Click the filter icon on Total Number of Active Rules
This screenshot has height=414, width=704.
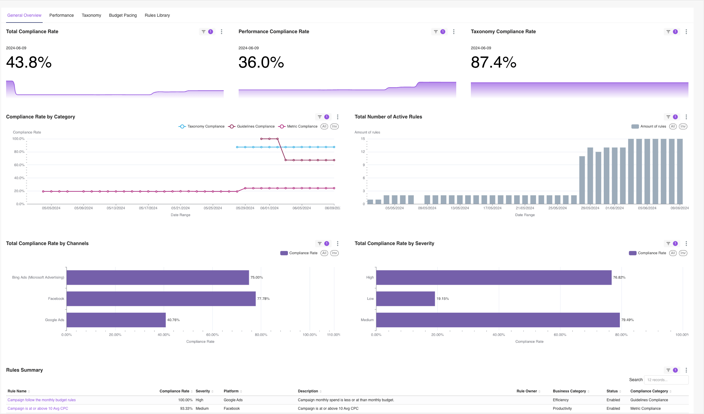[668, 117]
